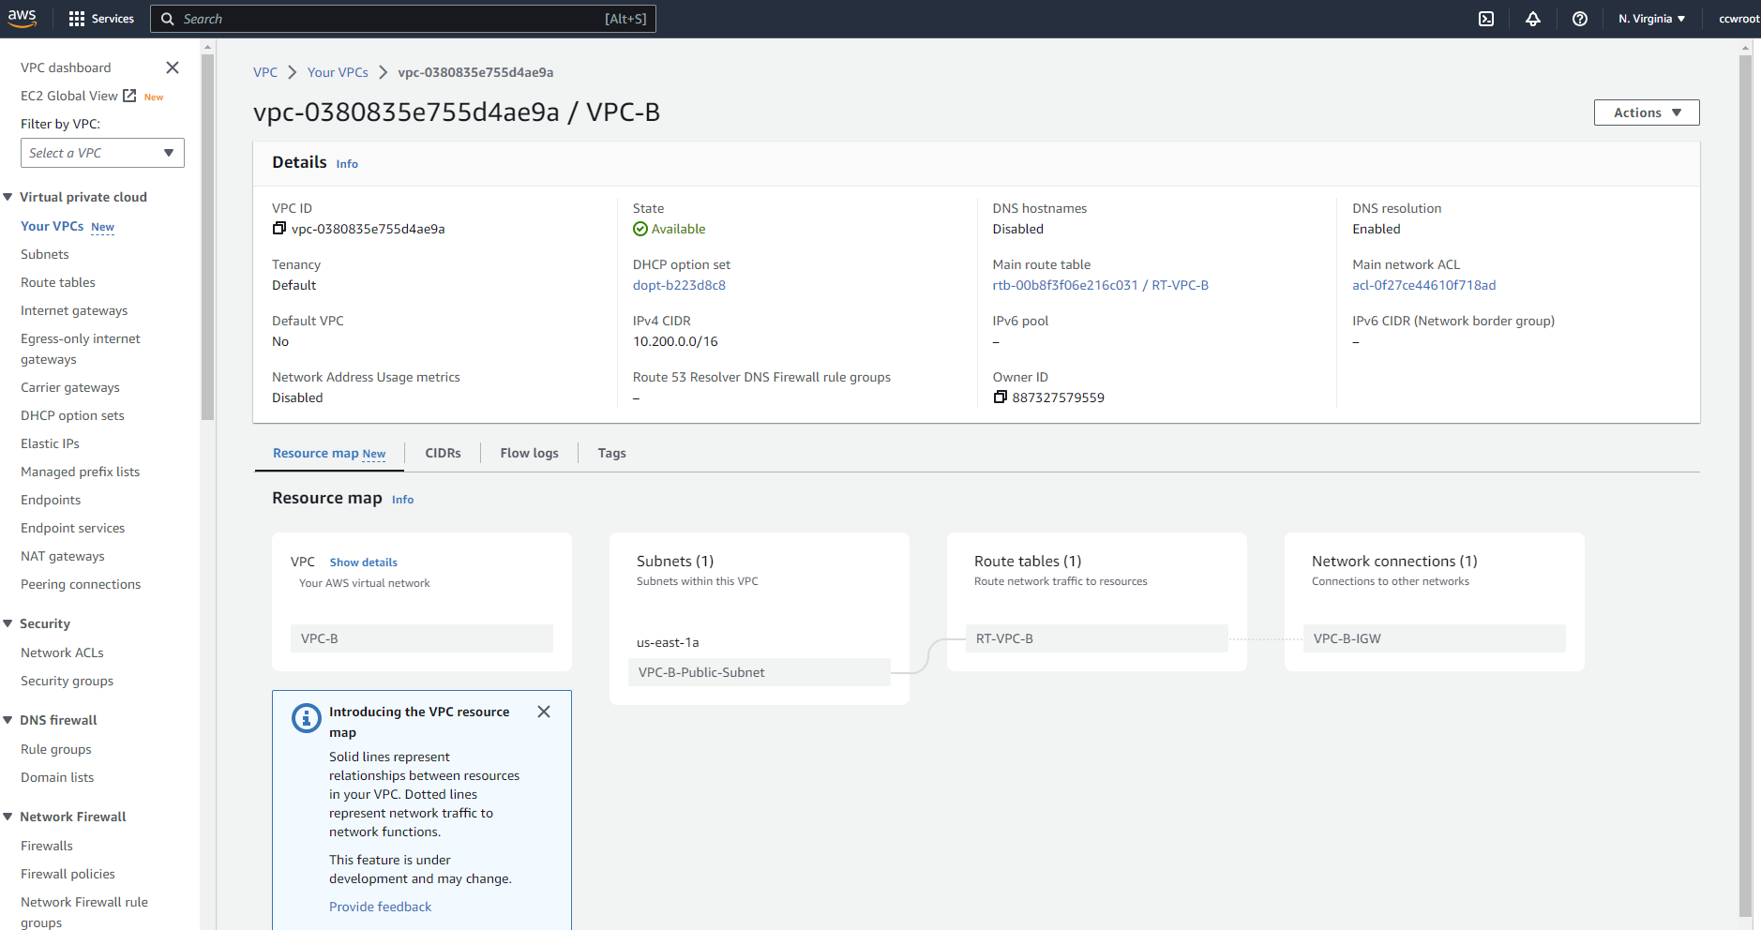Open the Select a VPC filter dropdown
The height and width of the screenshot is (930, 1761).
click(x=102, y=153)
